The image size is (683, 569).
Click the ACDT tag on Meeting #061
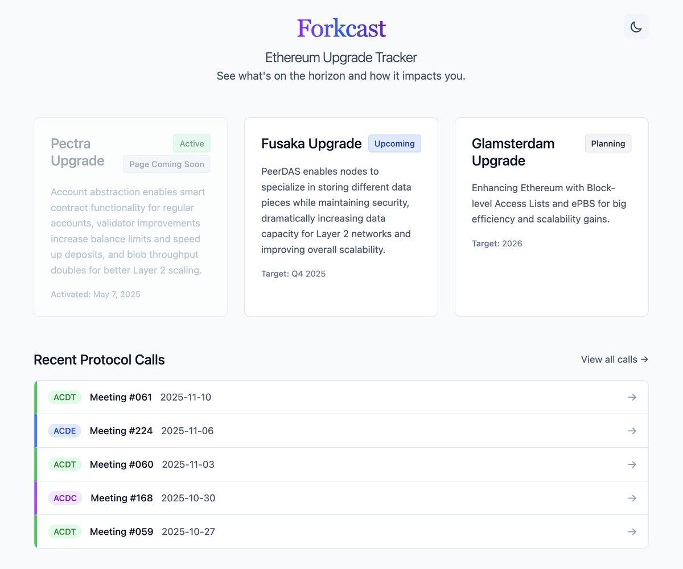[x=65, y=397]
